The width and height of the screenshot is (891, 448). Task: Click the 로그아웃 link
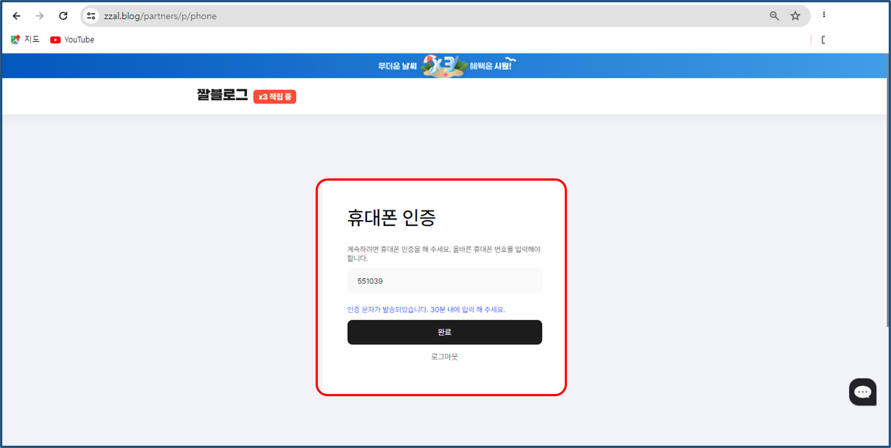pyautogui.click(x=444, y=356)
